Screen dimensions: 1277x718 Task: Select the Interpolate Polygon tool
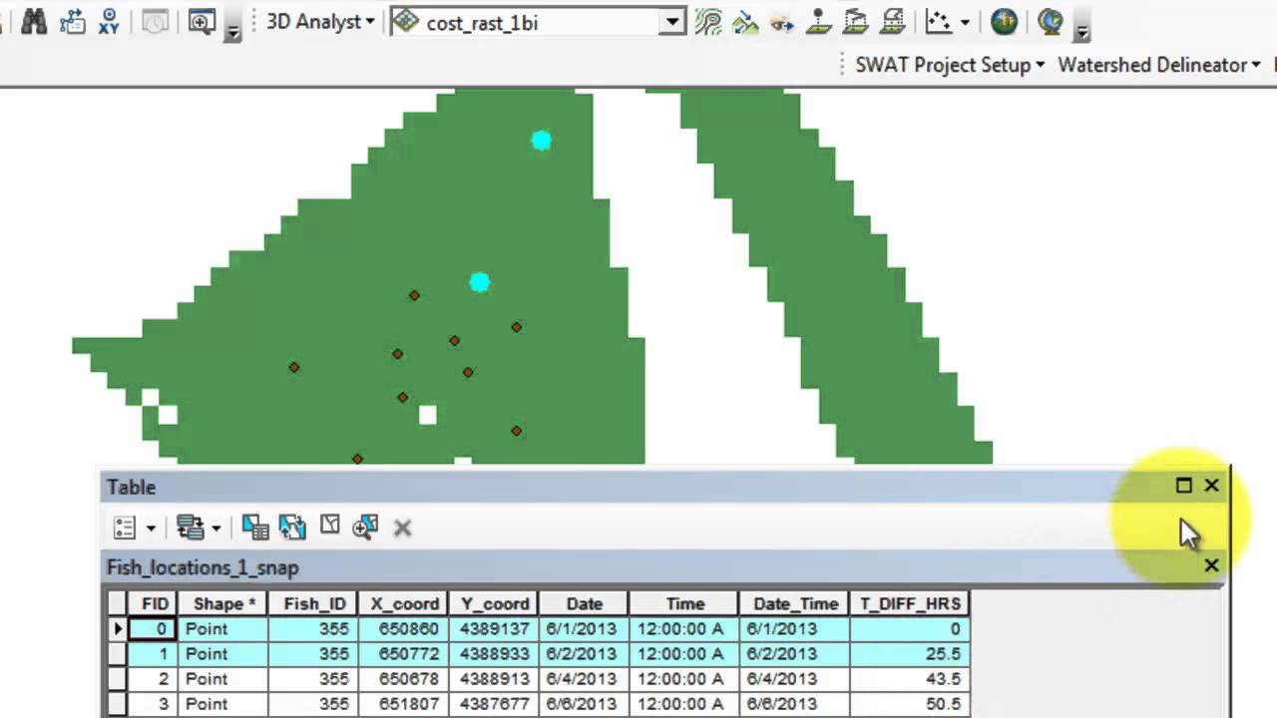[x=893, y=21]
